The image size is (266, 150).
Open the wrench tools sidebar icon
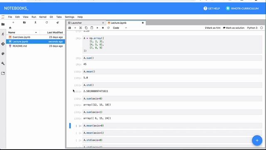(x=3, y=63)
